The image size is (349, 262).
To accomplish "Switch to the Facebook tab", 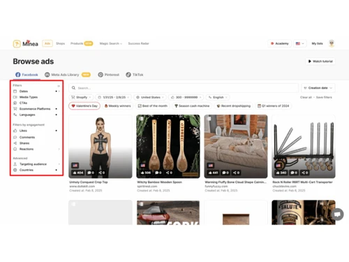I will 27,75.
